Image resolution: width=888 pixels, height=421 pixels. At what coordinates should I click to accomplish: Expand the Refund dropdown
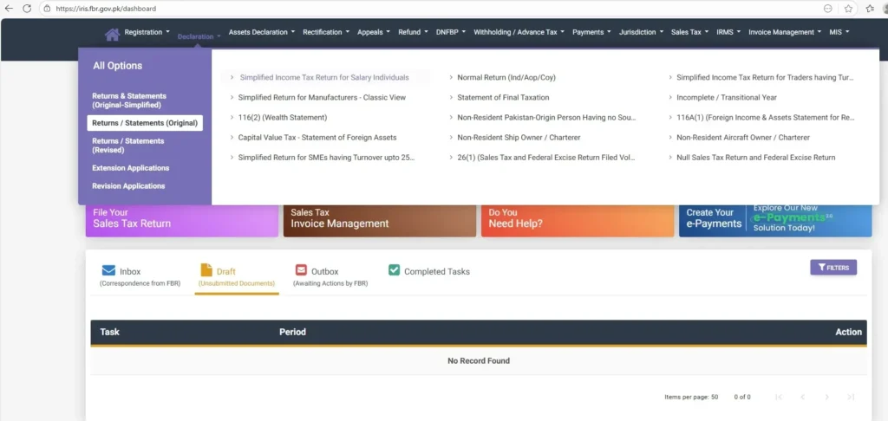click(x=413, y=32)
